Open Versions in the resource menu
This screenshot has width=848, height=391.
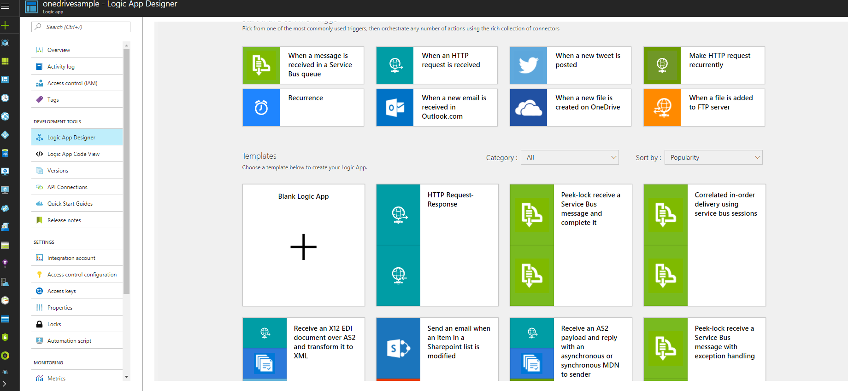click(x=77, y=171)
